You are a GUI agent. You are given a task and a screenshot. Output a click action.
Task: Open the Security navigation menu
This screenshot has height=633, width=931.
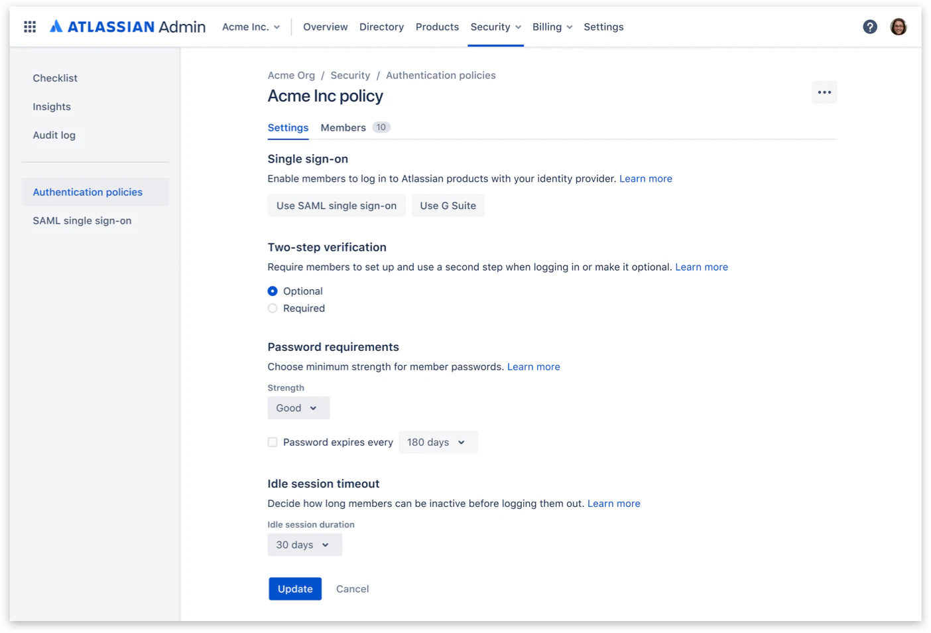click(x=495, y=27)
